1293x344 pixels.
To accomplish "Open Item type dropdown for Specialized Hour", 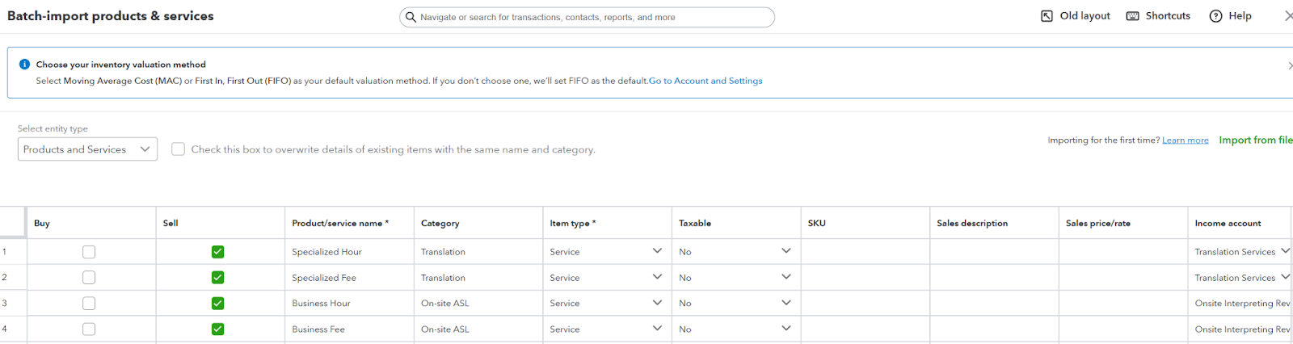I will click(657, 251).
